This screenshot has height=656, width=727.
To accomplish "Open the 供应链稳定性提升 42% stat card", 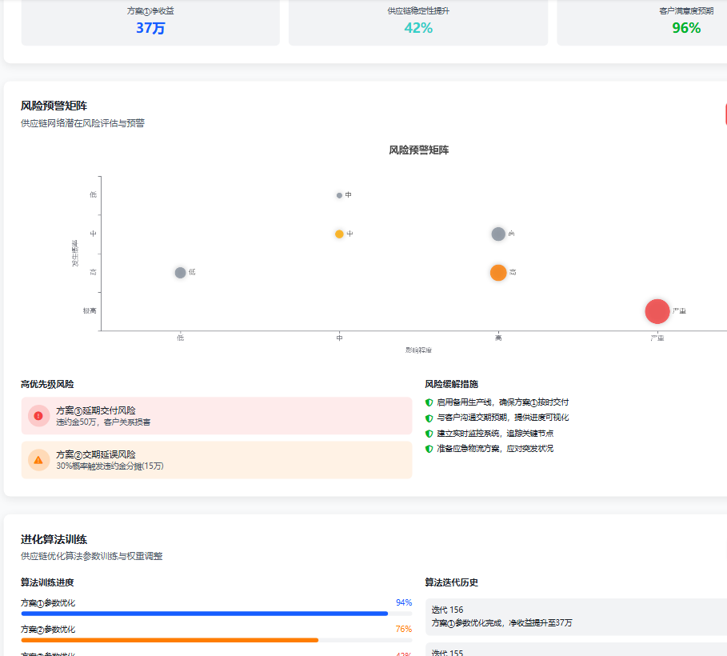I will (x=418, y=22).
